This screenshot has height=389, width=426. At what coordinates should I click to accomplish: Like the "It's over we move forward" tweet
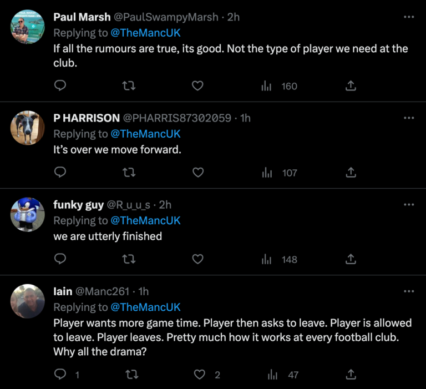click(x=197, y=173)
